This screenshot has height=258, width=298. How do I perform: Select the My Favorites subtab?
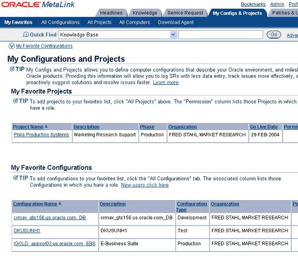pos(18,23)
